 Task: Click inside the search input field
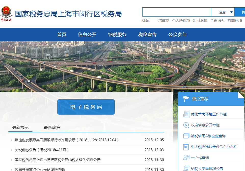[x=177, y=12]
